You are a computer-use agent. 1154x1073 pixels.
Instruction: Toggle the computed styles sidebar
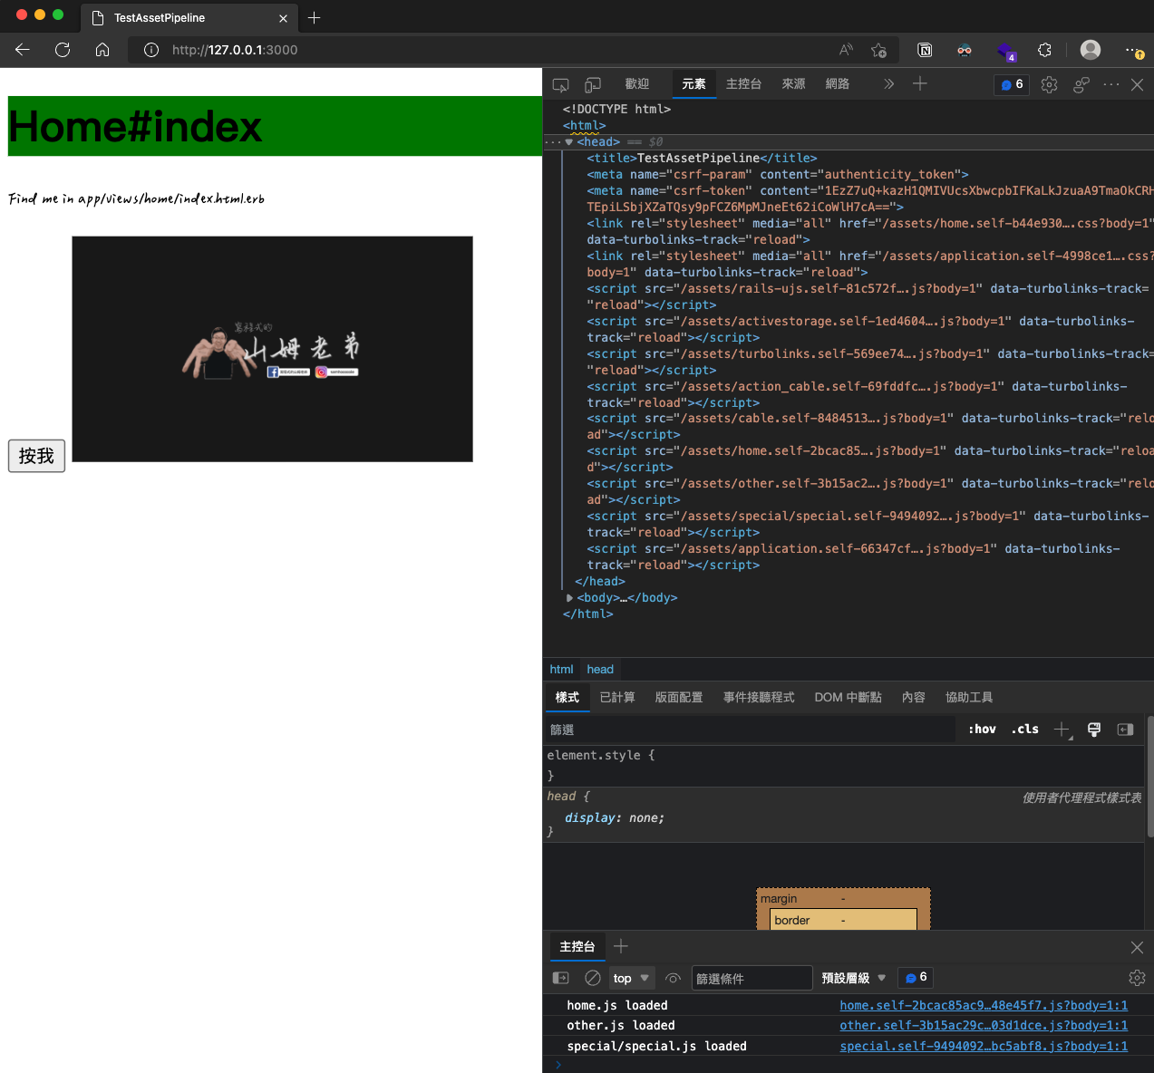tap(1126, 730)
